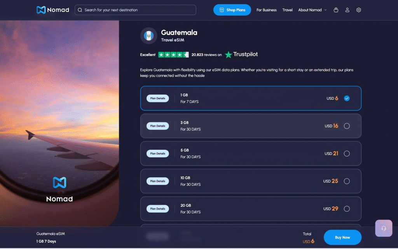Click the USD 25 price text
The width and height of the screenshot is (398, 249).
pyautogui.click(x=330, y=181)
